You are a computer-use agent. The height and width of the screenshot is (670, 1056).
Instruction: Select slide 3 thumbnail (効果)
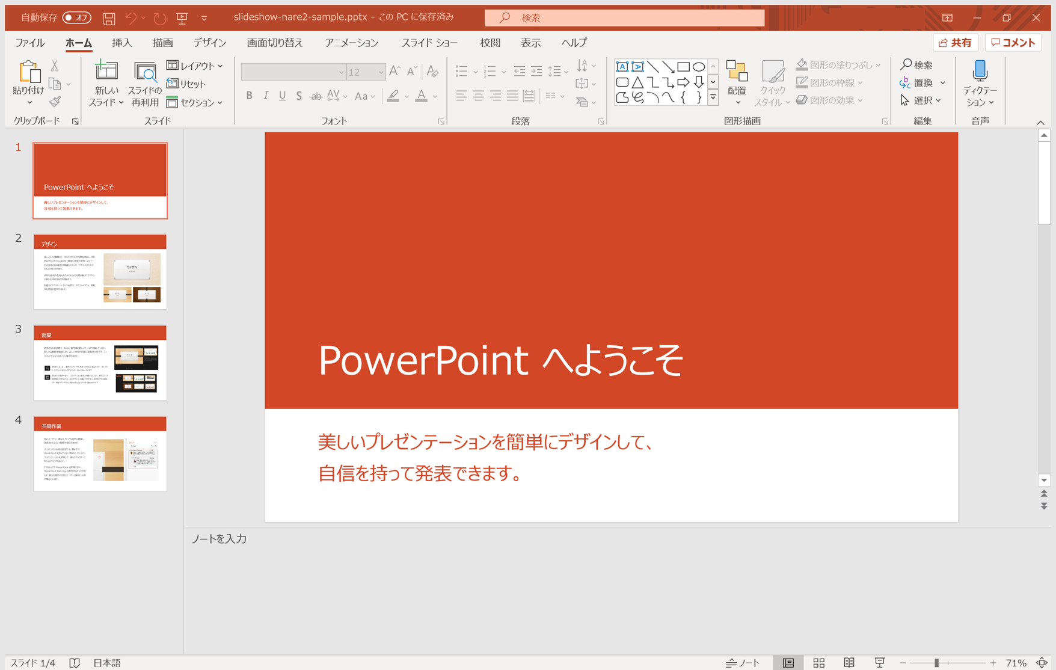[x=100, y=363]
